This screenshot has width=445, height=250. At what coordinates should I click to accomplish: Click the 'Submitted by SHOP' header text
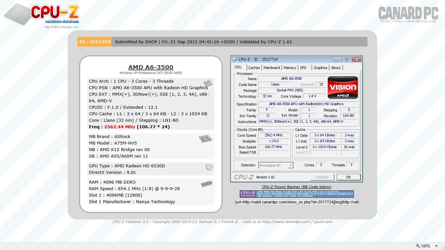[x=136, y=42]
